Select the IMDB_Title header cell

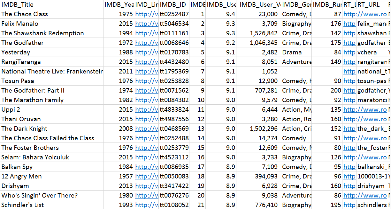point(52,4)
